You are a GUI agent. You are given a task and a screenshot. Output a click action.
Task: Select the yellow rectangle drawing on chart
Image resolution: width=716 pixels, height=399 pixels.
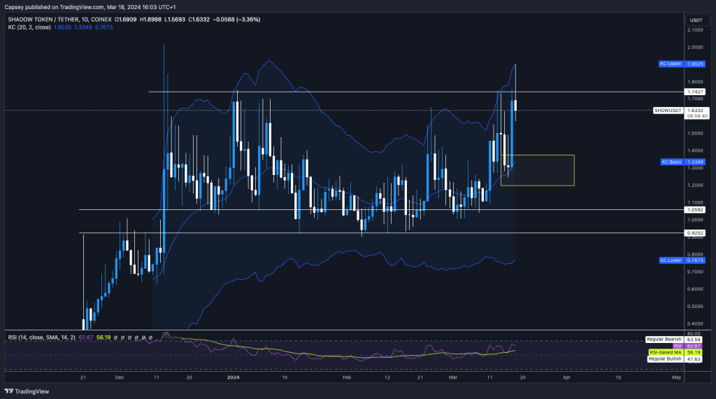click(x=537, y=155)
